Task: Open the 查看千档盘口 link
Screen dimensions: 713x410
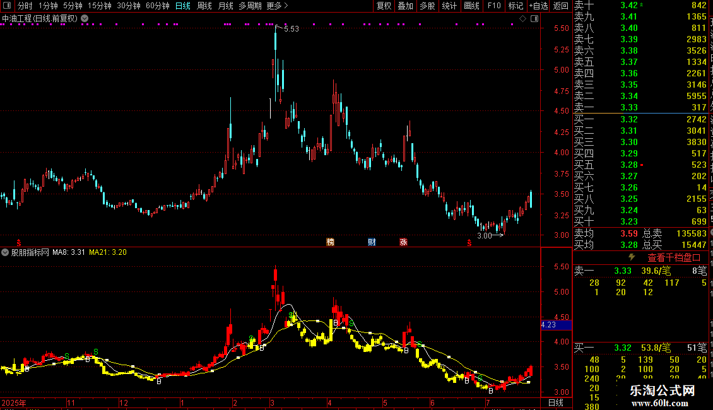Action: (675, 258)
